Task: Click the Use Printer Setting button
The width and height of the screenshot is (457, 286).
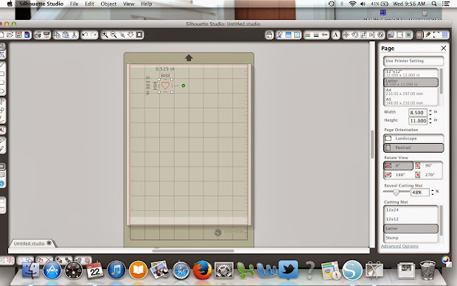Action: point(414,61)
